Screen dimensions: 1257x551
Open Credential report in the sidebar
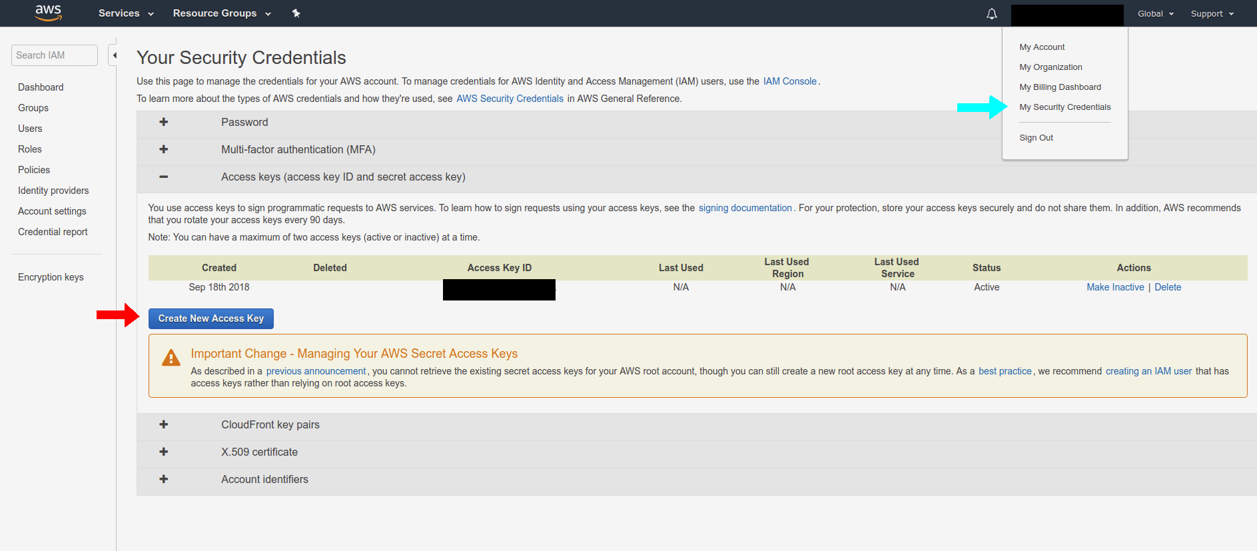click(53, 232)
